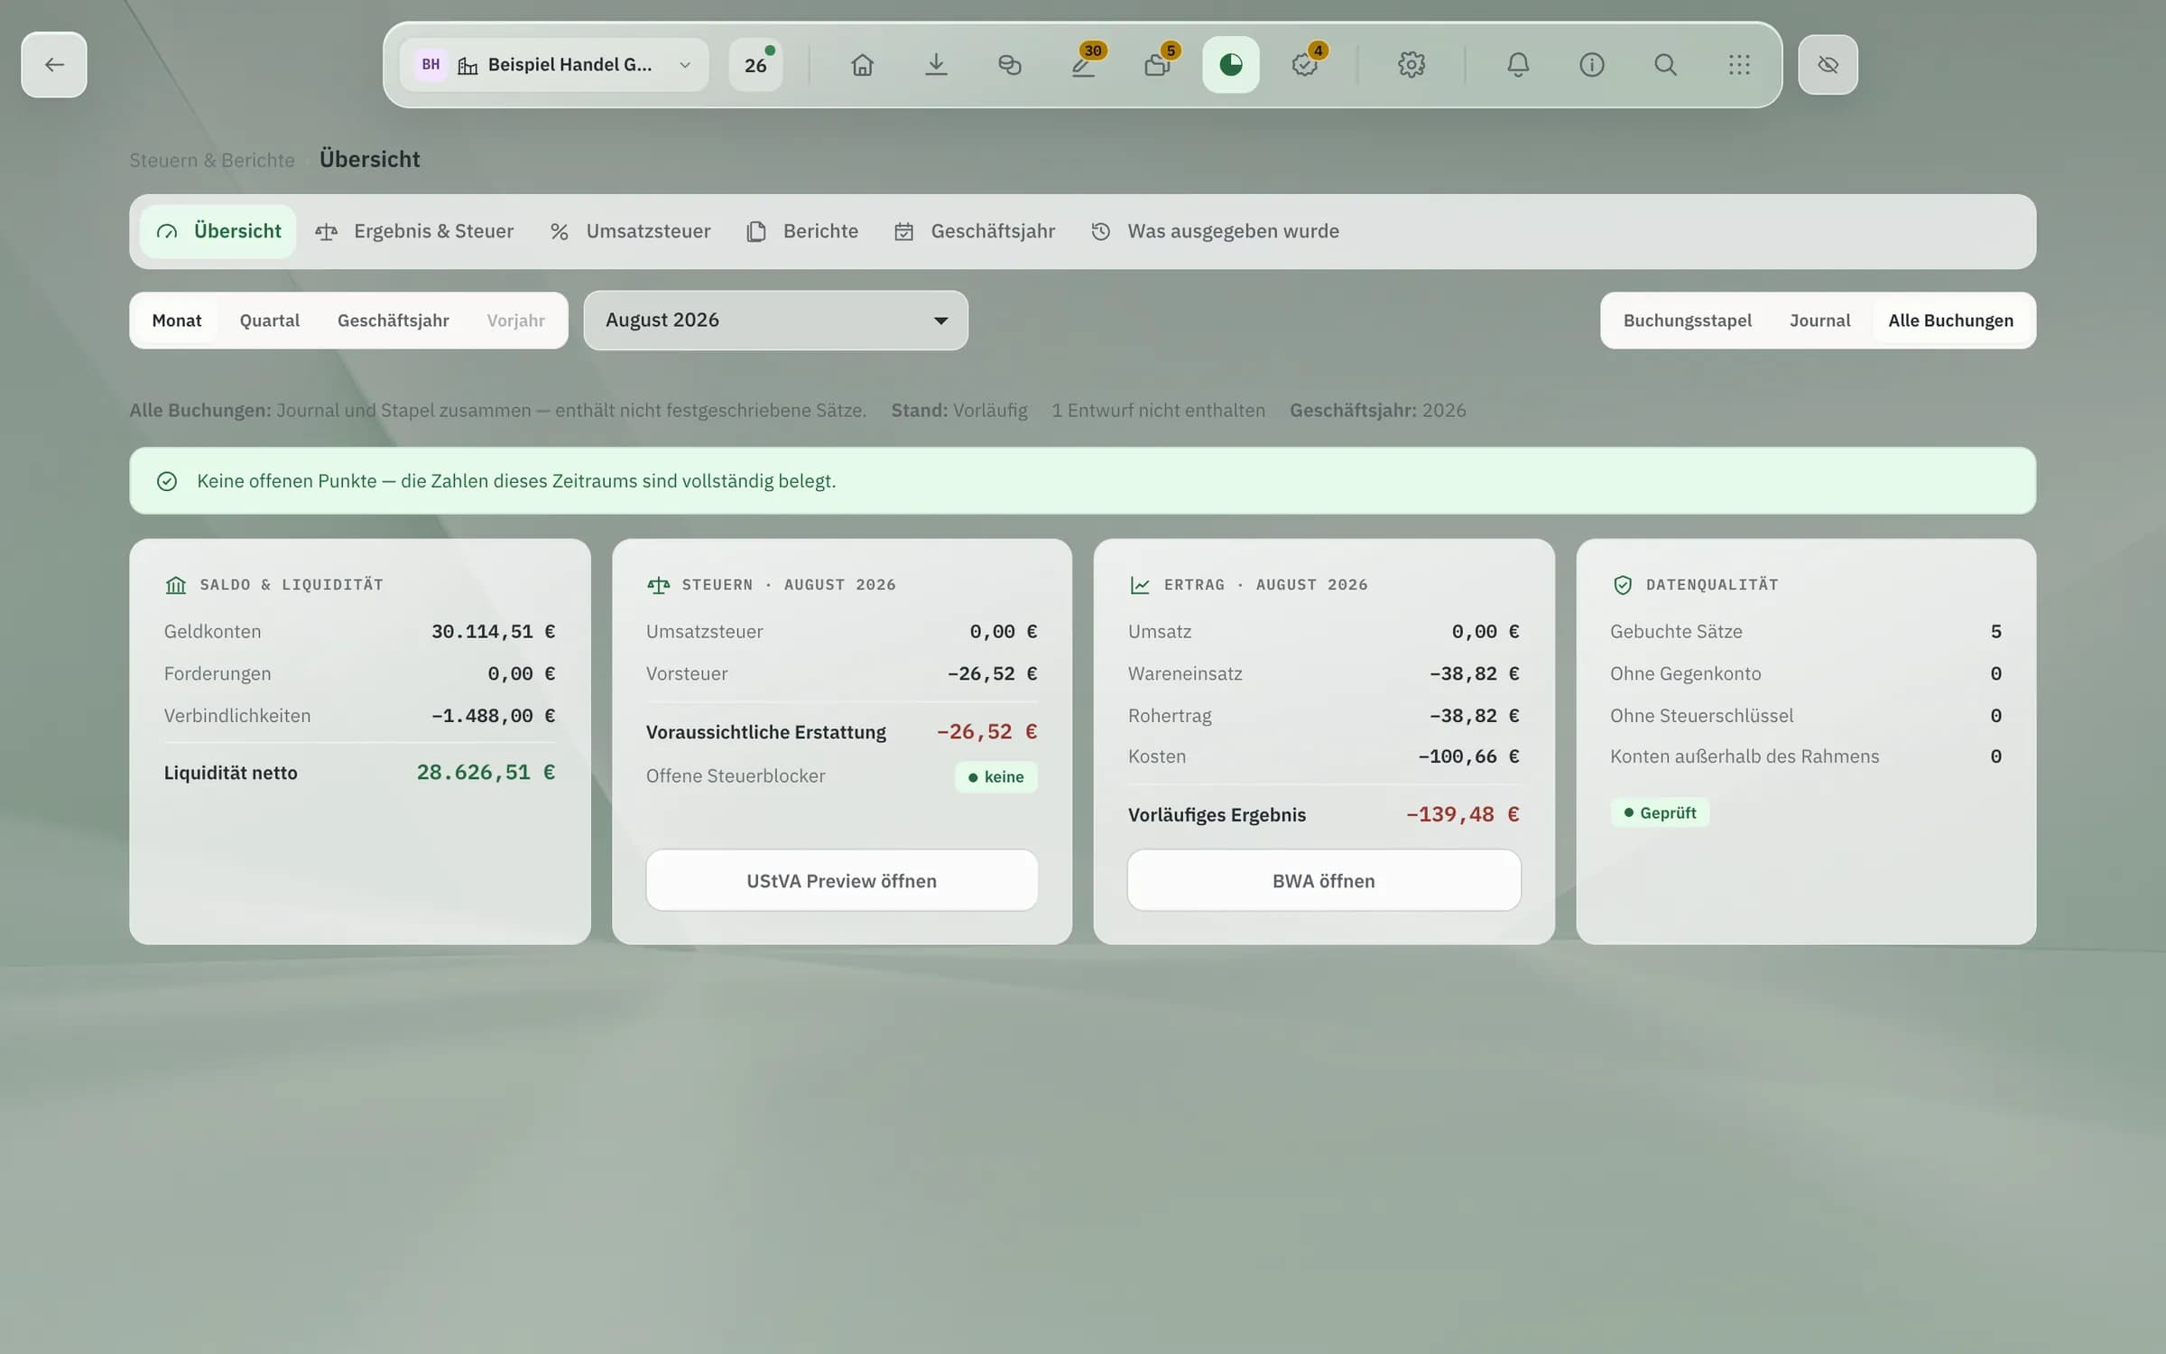Screen dimensions: 2166x1354
Task: Open the Übersicht tab
Action: [x=218, y=231]
